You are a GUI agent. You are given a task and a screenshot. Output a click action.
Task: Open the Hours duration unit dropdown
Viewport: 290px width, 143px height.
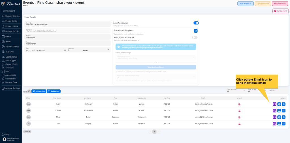click(x=96, y=50)
